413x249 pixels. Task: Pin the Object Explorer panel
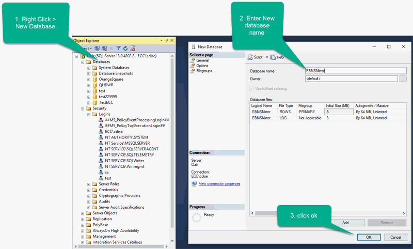166,40
